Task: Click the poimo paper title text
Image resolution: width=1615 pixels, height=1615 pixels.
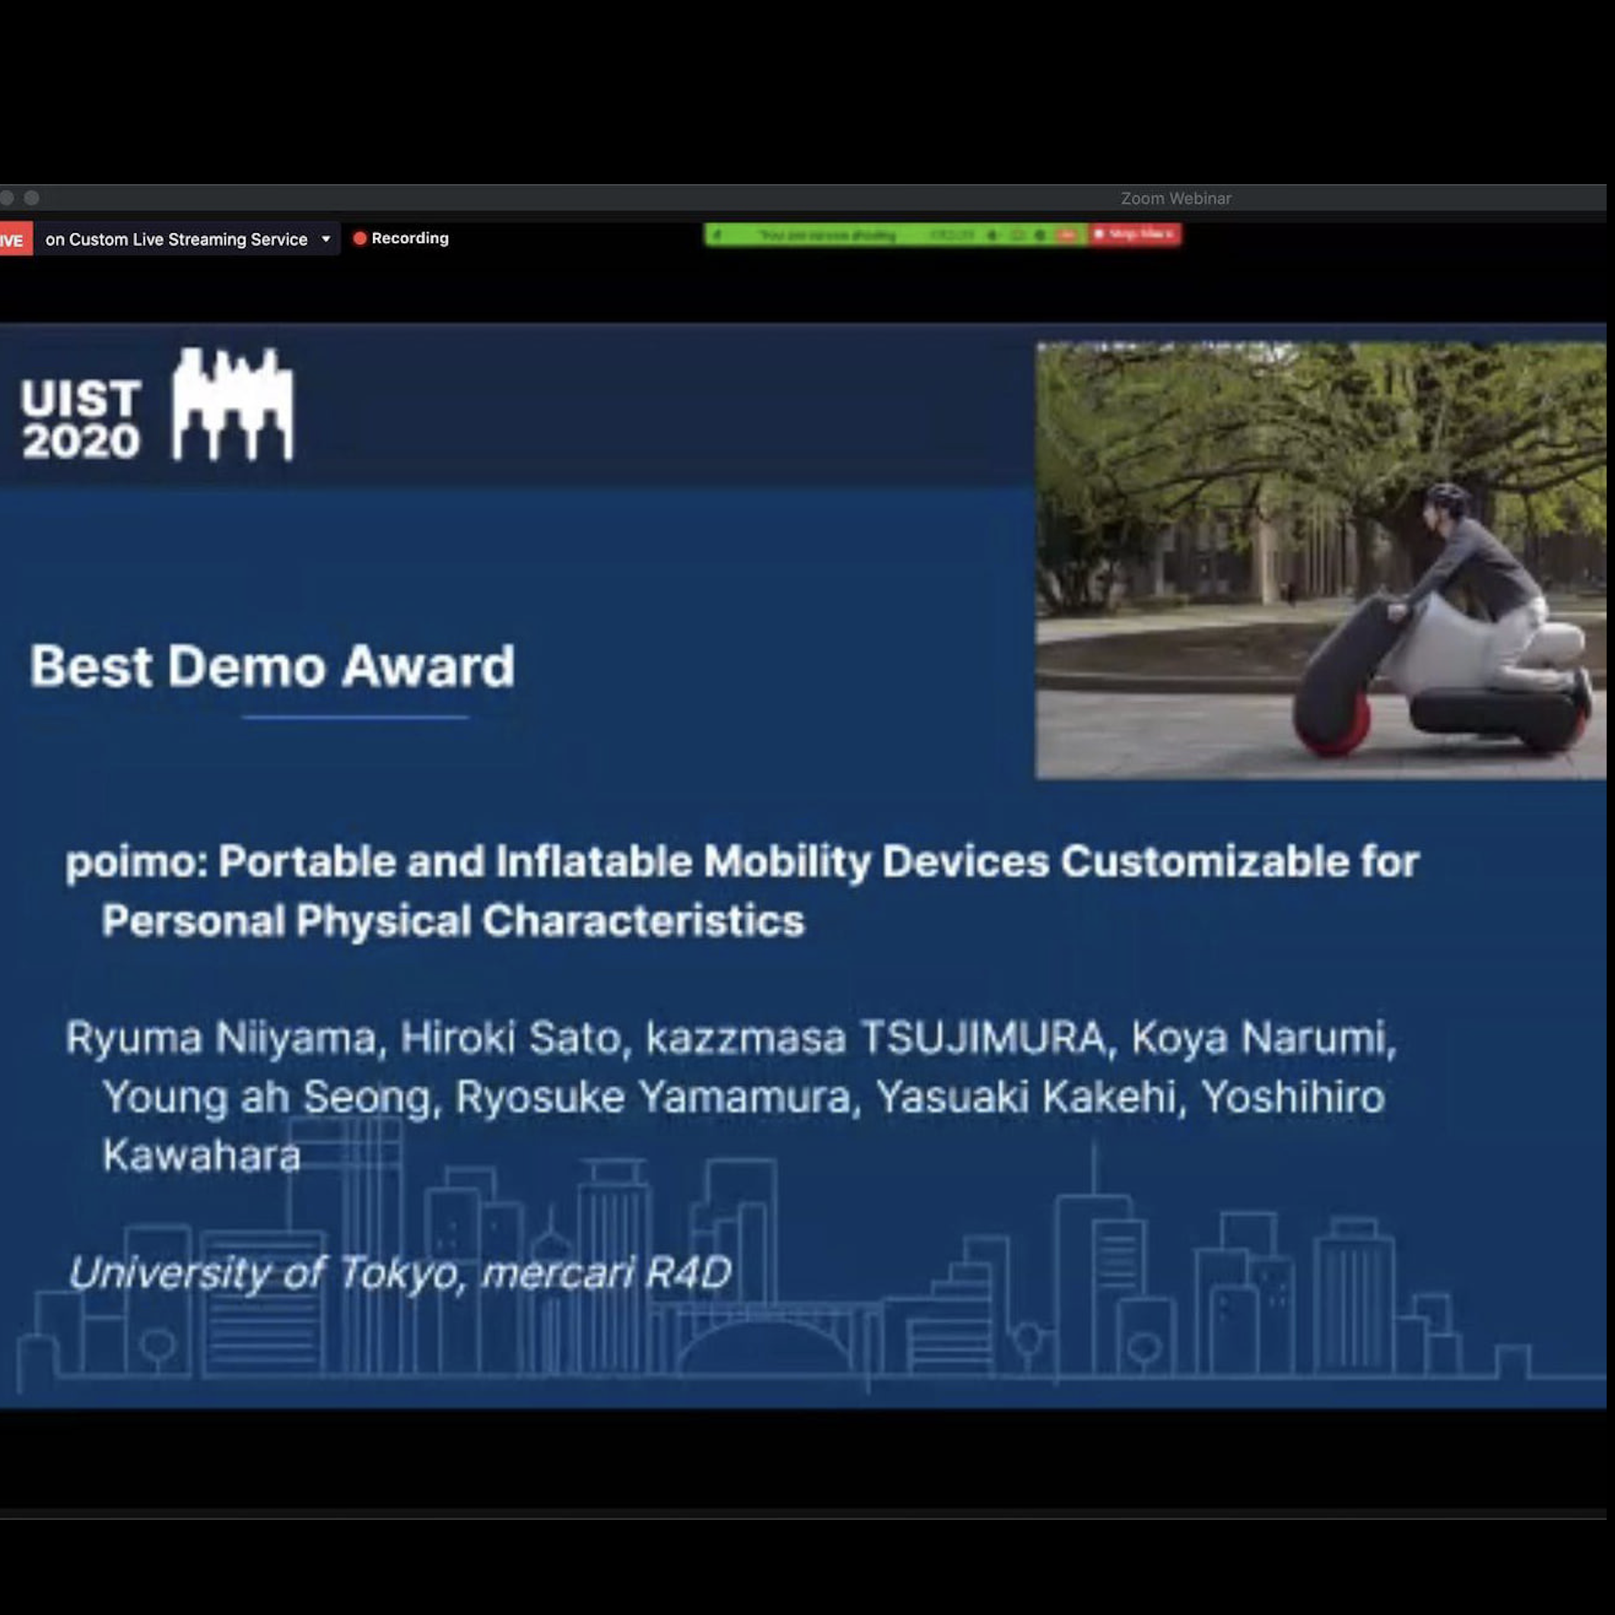Action: (742, 890)
